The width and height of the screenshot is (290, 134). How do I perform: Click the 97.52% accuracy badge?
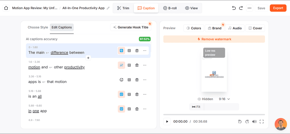click(x=145, y=39)
